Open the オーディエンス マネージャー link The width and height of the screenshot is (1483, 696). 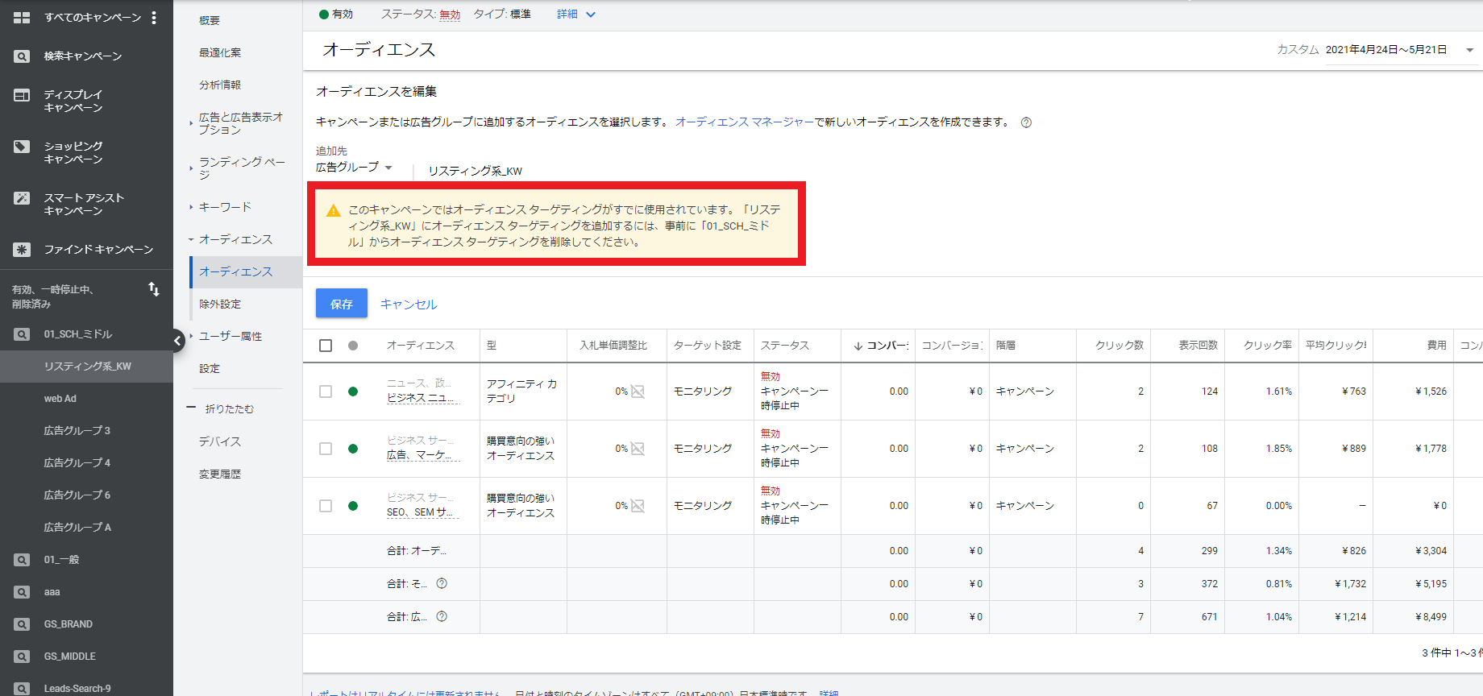pos(745,122)
